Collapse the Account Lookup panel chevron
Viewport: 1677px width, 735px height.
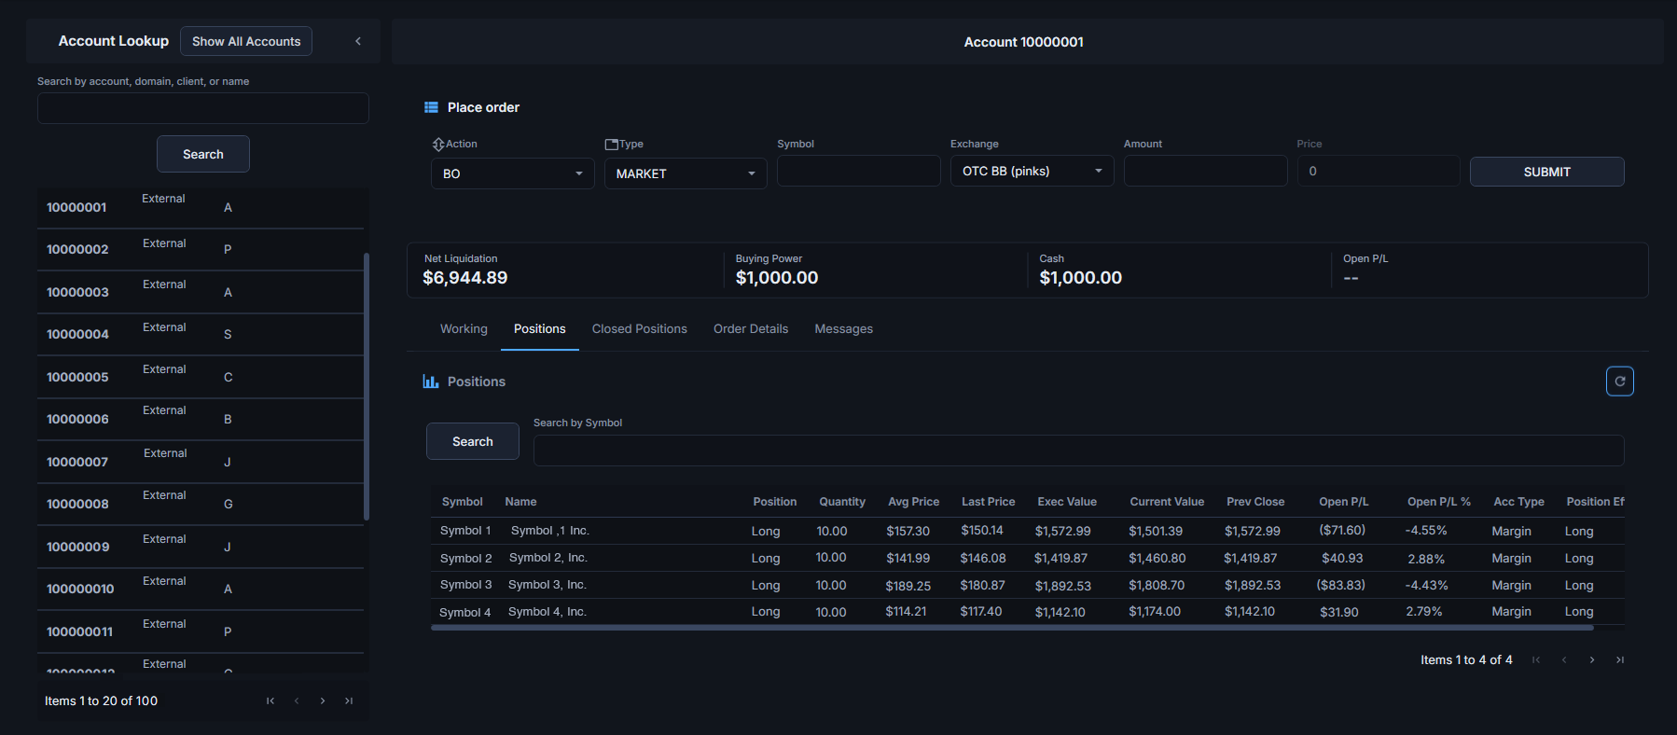[358, 41]
